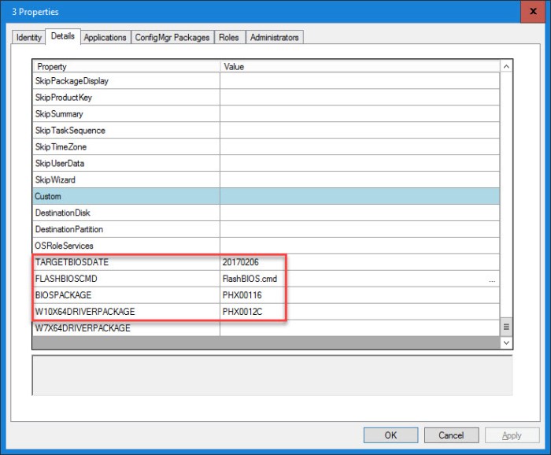Screen dimensions: 551x455
Task: Select the Custom category row
Action: click(265, 196)
